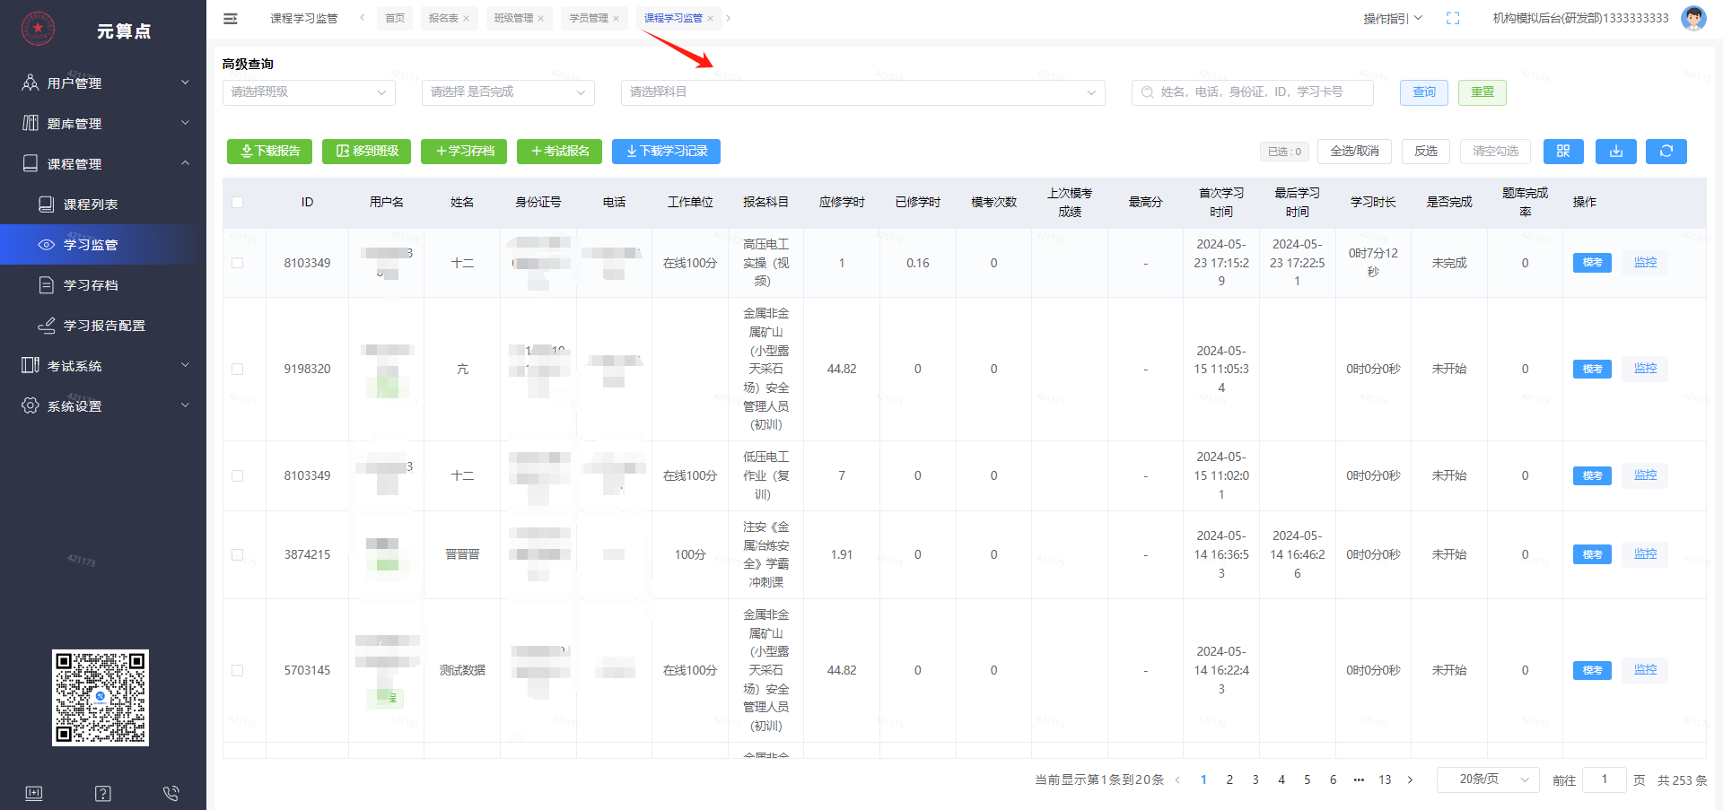Select 学习监管 menu item

[x=103, y=244]
